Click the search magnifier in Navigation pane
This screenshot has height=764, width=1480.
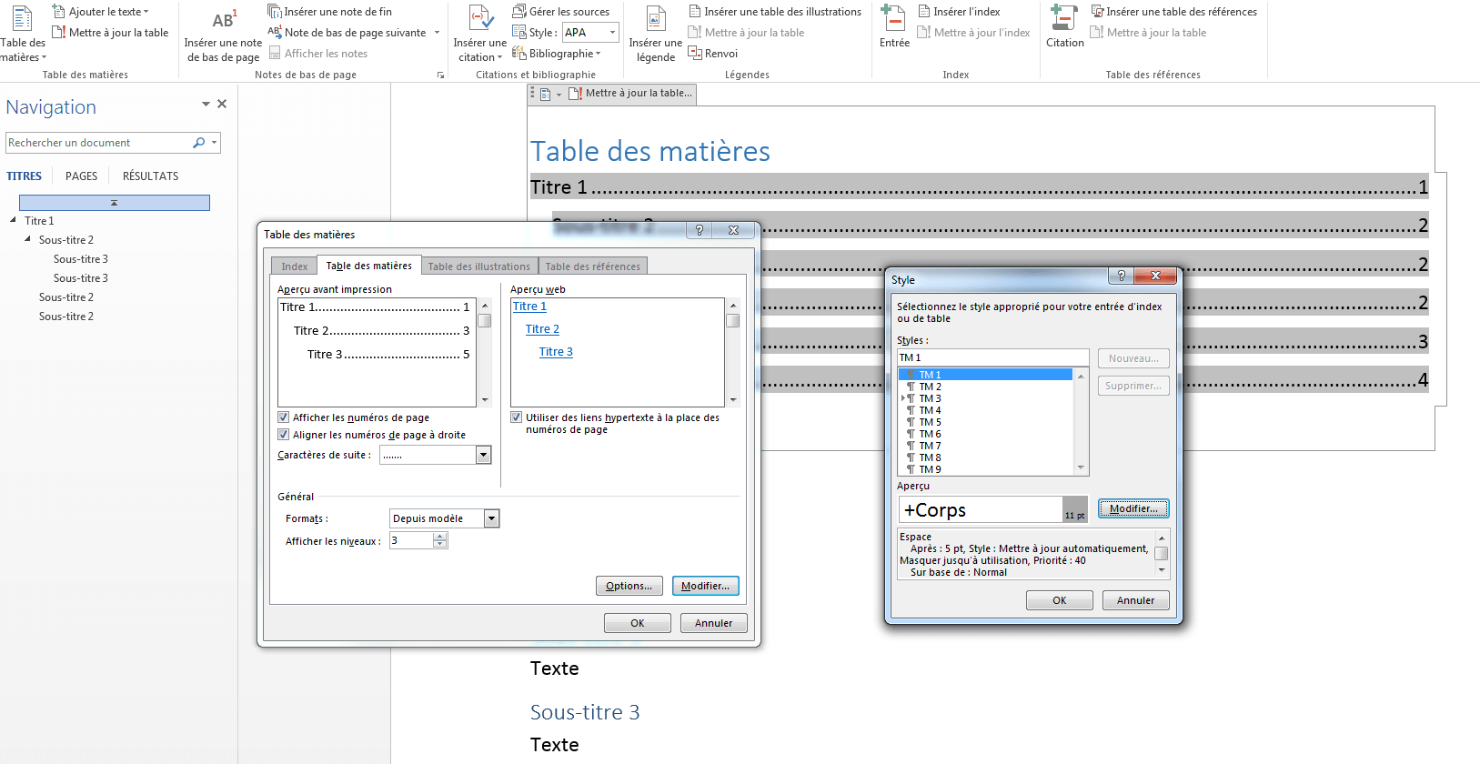pos(199,143)
